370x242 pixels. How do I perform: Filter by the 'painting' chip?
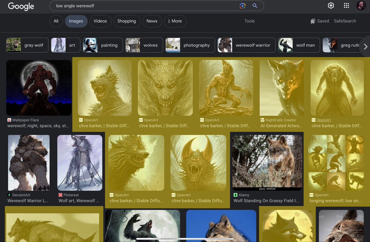tap(103, 45)
